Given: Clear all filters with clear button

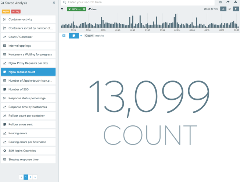Looking at the screenshot, I should tap(92, 9).
